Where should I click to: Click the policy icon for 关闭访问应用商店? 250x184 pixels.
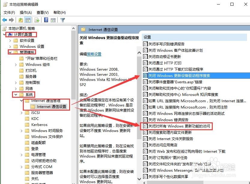(x=145, y=145)
